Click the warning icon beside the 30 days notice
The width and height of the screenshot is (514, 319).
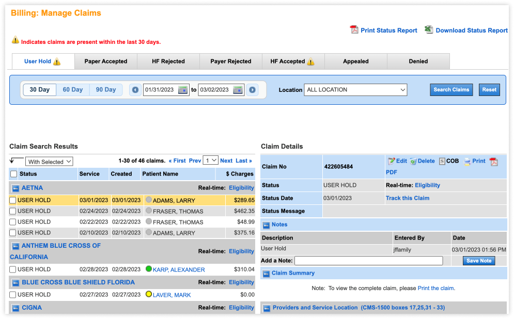15,40
